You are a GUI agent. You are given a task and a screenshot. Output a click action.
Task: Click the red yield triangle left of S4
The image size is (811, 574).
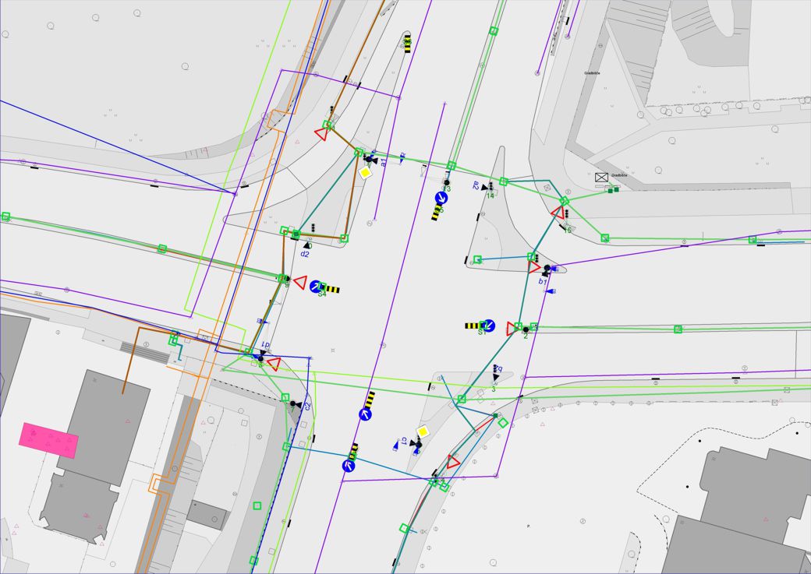tap(299, 282)
